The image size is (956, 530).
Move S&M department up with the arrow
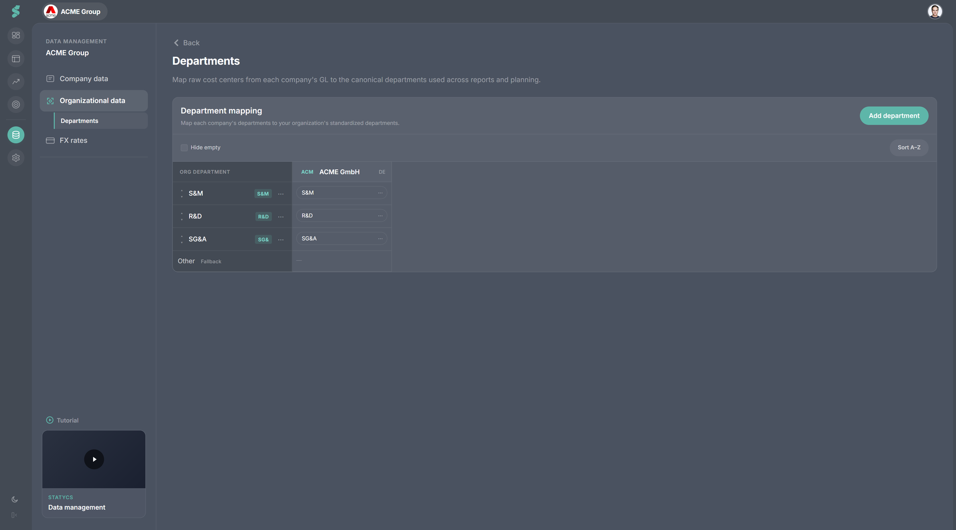click(182, 191)
